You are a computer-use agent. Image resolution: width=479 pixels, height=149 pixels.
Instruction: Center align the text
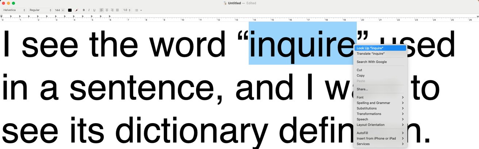pos(107,10)
